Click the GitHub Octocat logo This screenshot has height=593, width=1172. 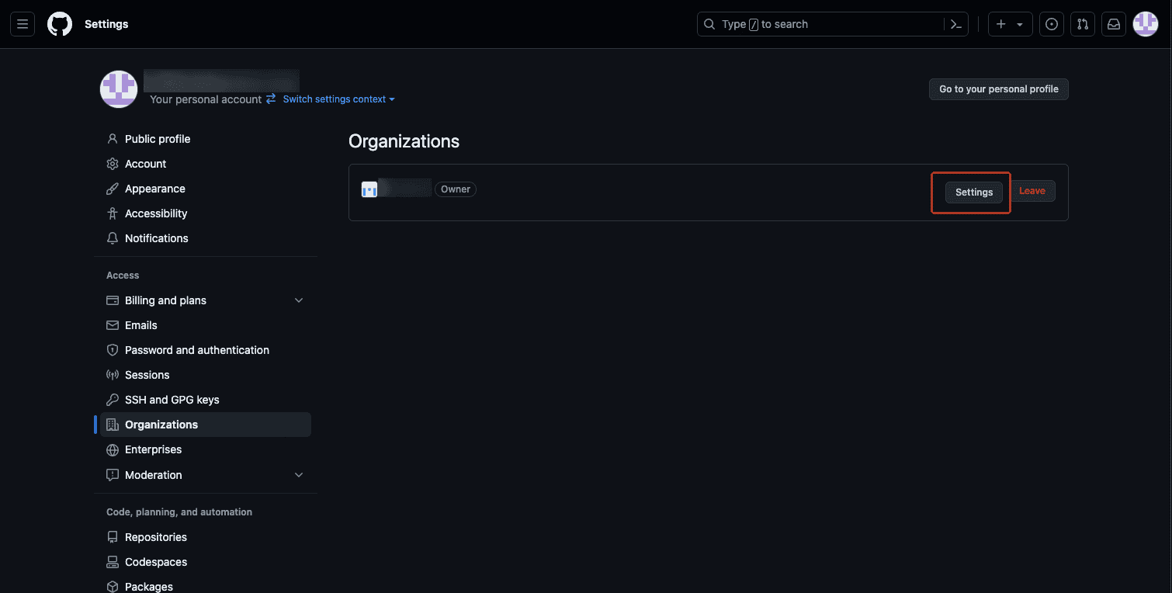(x=60, y=24)
